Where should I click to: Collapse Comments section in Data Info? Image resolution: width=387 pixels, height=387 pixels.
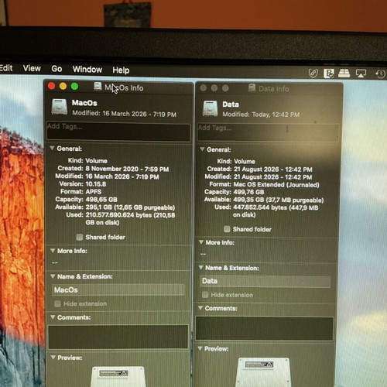click(200, 307)
